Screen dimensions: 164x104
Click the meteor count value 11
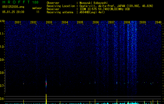(x=38, y=12)
